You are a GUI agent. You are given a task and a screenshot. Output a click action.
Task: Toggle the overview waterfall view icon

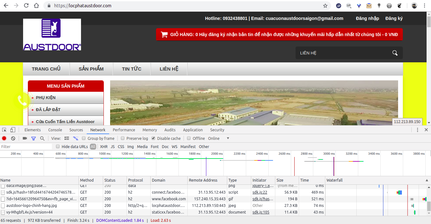point(76,138)
